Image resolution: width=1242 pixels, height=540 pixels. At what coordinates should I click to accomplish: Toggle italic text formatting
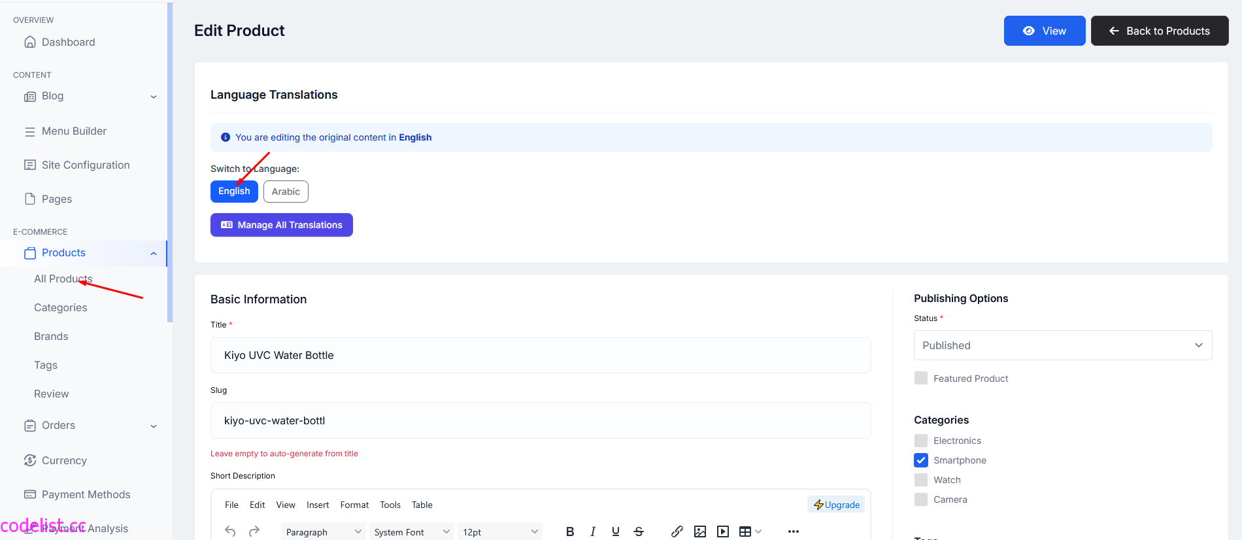click(593, 532)
